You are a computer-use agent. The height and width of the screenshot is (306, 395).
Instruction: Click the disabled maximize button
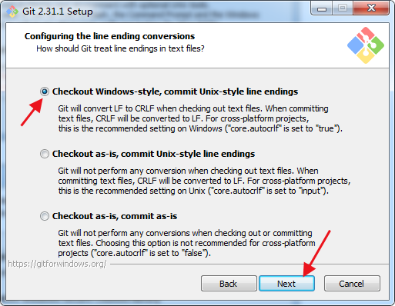[x=343, y=8]
